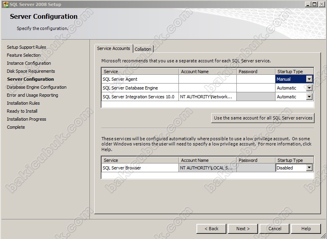Open Help for this setup page
Screen dimensions: 327x239
coord(306,229)
